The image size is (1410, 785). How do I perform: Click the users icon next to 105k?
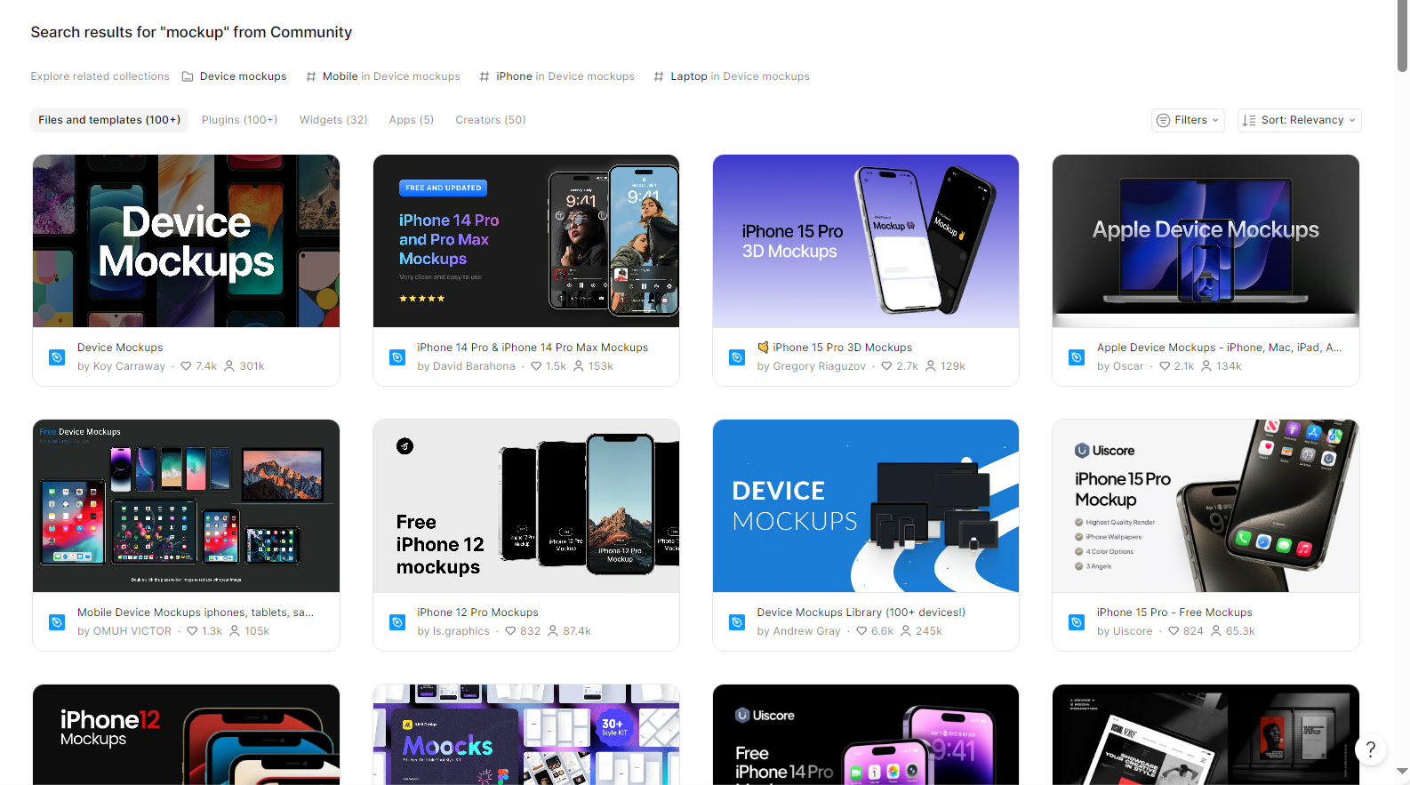(x=235, y=631)
